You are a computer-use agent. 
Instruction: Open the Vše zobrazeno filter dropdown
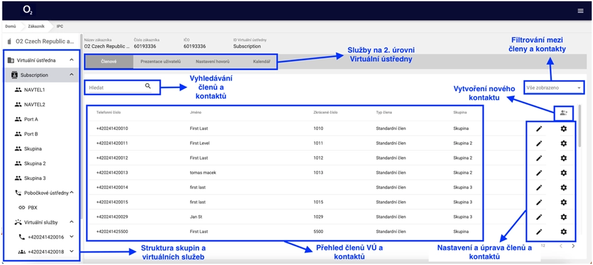[x=554, y=88]
